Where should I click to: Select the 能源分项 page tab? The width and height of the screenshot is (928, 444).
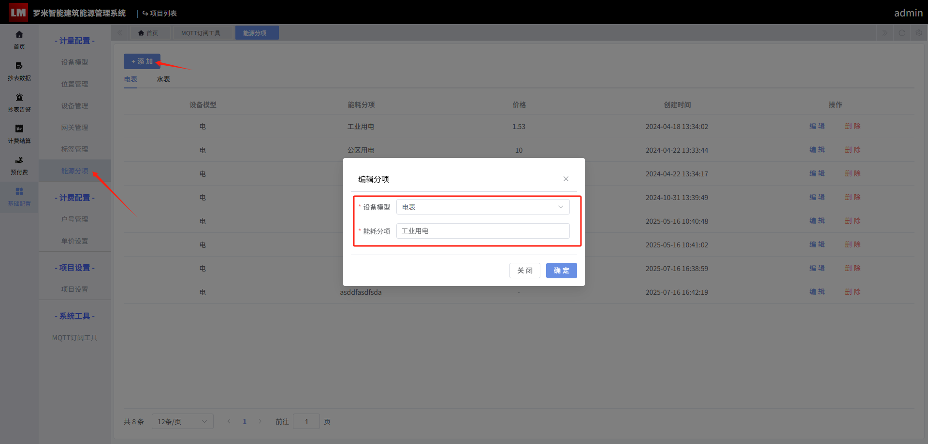click(x=257, y=33)
